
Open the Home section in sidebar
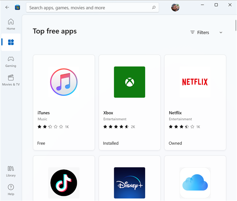coord(11,25)
